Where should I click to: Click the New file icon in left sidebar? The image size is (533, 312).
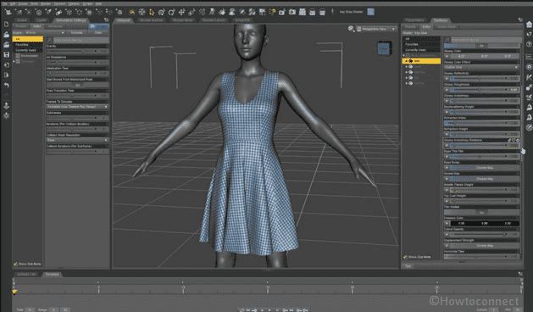[6, 24]
